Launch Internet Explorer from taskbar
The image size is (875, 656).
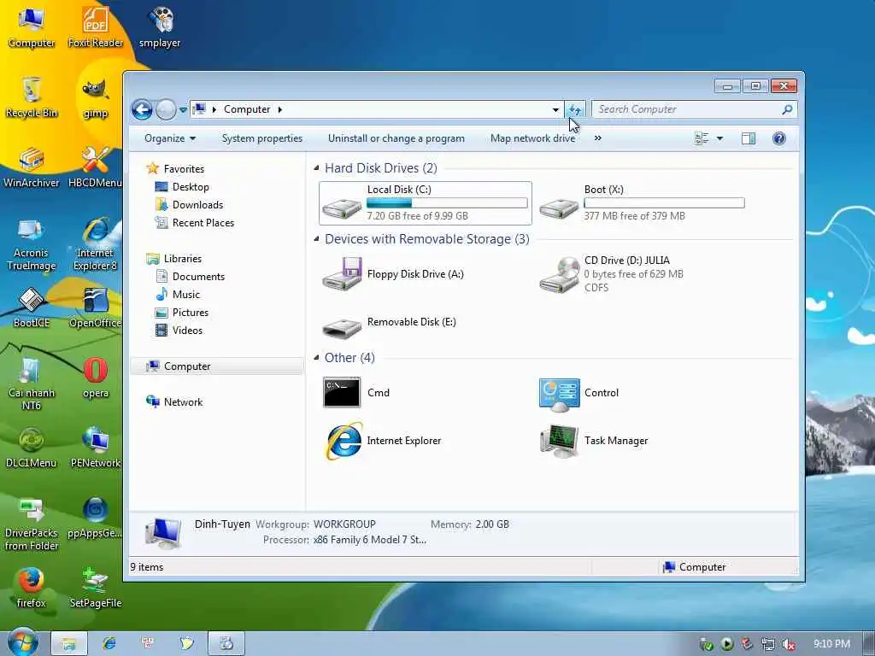point(109,644)
